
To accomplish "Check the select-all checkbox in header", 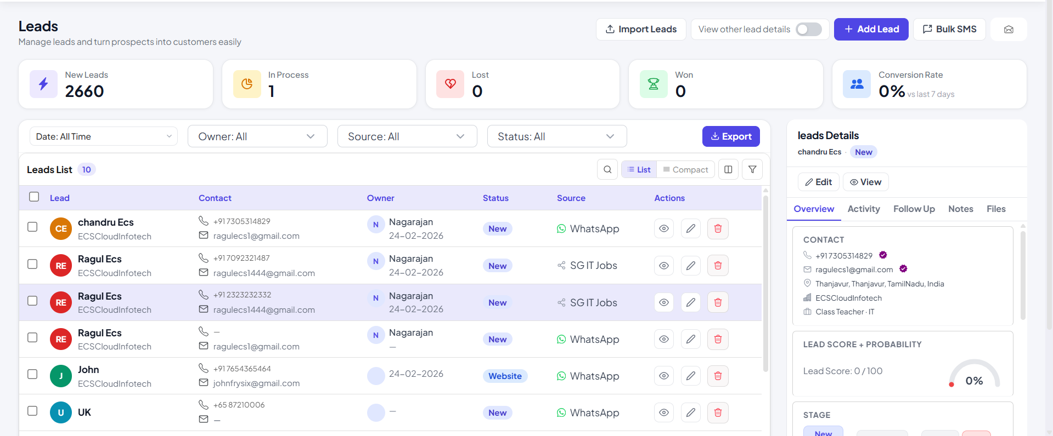I will point(34,197).
